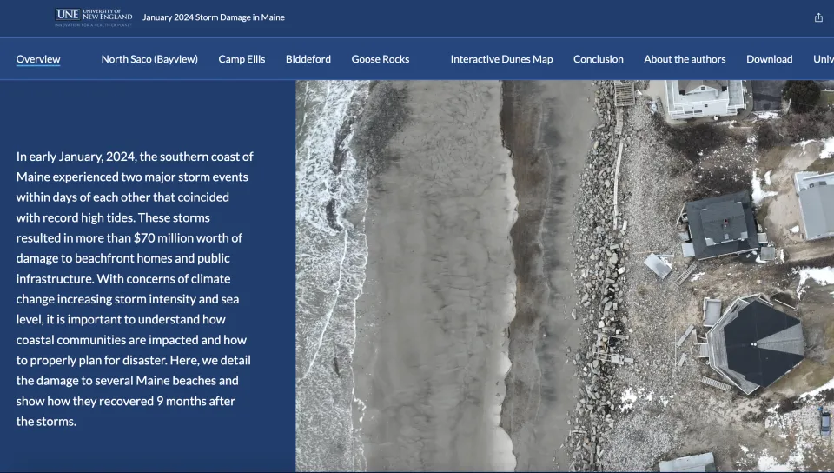Click the dark gray-roofed house in photo
The width and height of the screenshot is (834, 473).
(720, 225)
